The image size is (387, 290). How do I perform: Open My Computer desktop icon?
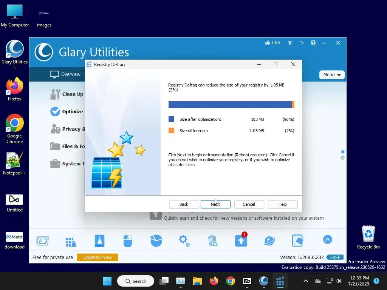pyautogui.click(x=15, y=16)
